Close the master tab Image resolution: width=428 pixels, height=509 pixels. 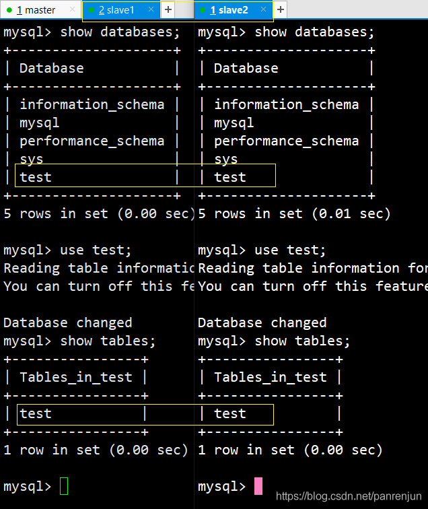(73, 9)
